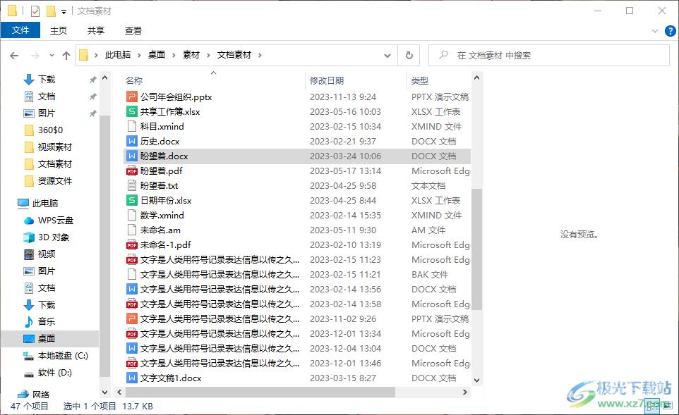679x415 pixels.
Task: Refresh the current folder
Action: pyautogui.click(x=409, y=56)
